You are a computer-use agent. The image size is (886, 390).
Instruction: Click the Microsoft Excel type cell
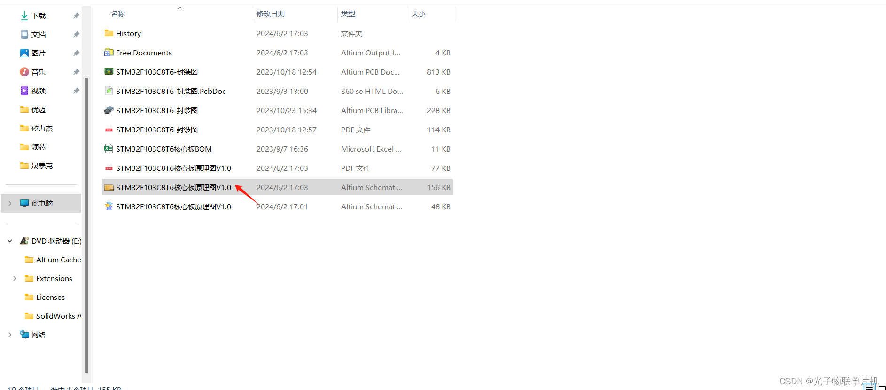371,149
